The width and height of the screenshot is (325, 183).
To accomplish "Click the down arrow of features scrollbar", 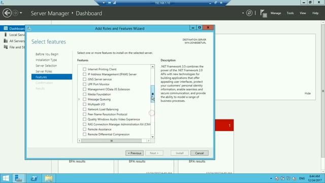I will [152, 137].
